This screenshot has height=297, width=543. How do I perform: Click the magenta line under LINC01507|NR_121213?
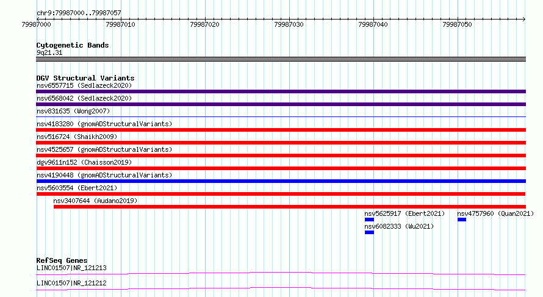pos(281,273)
